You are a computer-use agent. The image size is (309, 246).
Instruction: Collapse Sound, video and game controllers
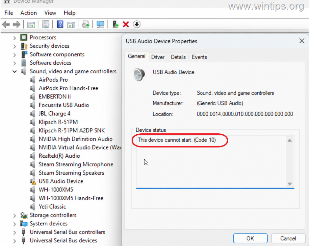[14, 71]
